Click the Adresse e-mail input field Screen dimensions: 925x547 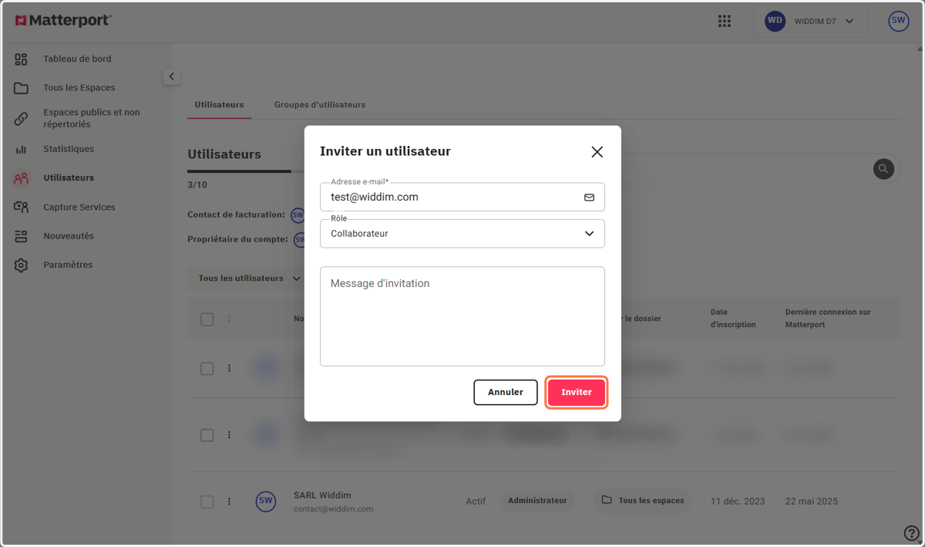click(x=462, y=197)
